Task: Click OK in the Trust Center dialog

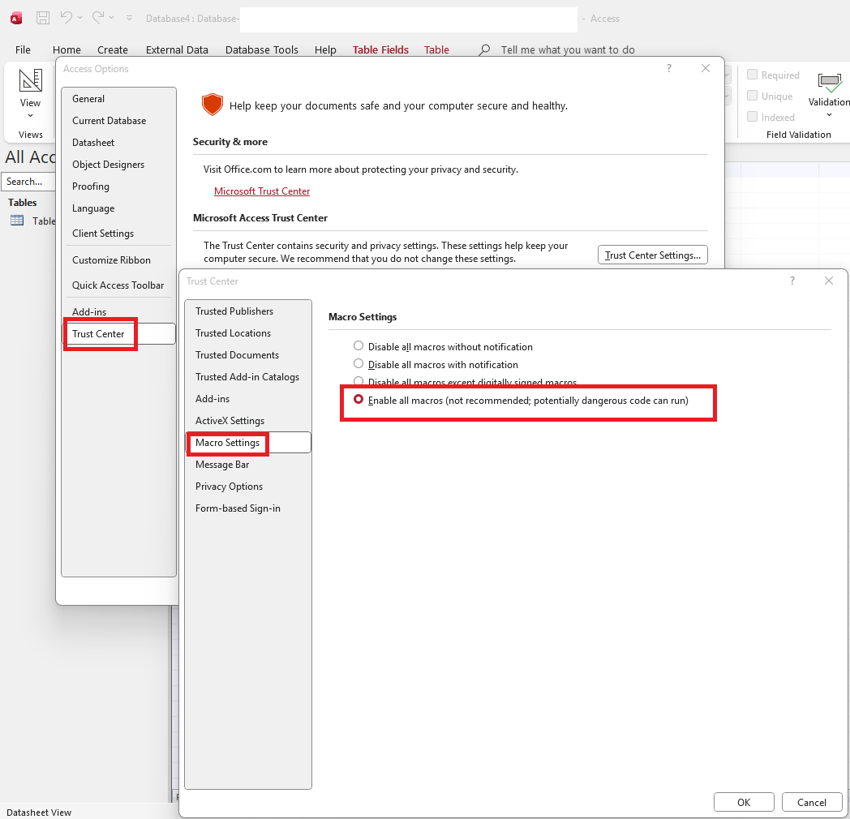Action: pyautogui.click(x=744, y=802)
